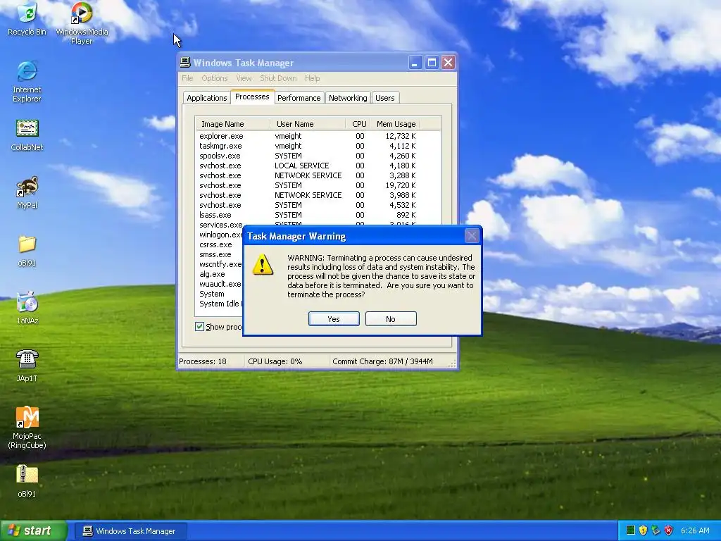Open the View menu
The image size is (721, 541).
tap(244, 78)
